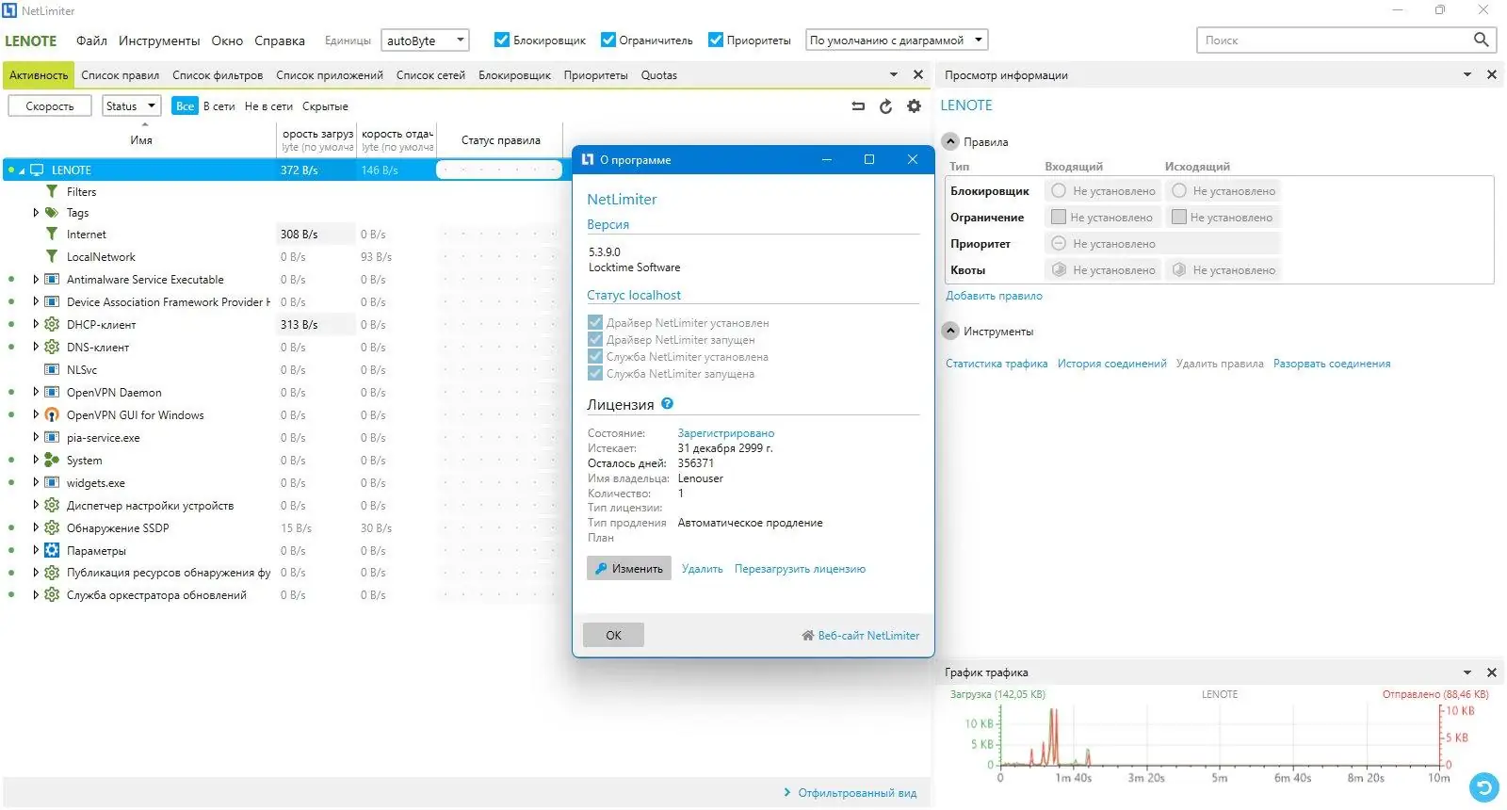Click the tag icon of the Tags row
Screen dimensions: 1507x810
[52, 213]
